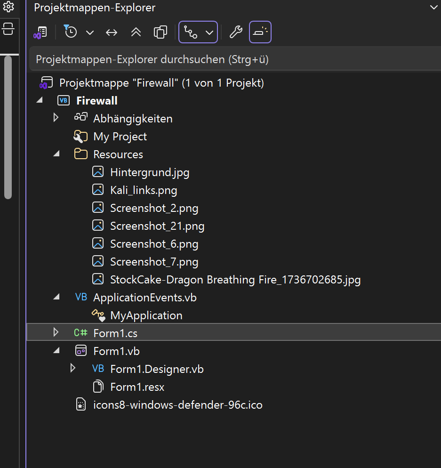Expand the Form1.cs node
Viewport: 441px width, 468px height.
[56, 332]
